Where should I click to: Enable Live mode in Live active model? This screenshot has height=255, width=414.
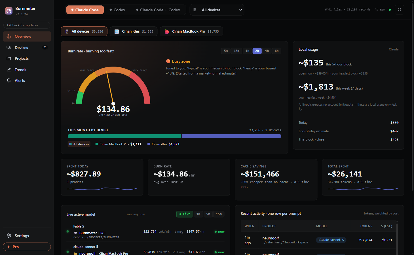tap(185, 214)
